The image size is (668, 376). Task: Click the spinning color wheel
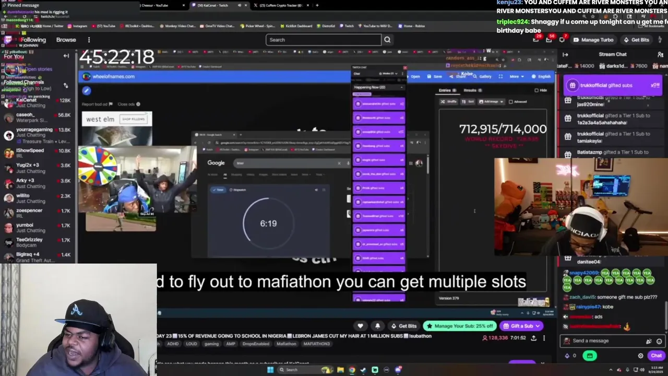click(98, 167)
